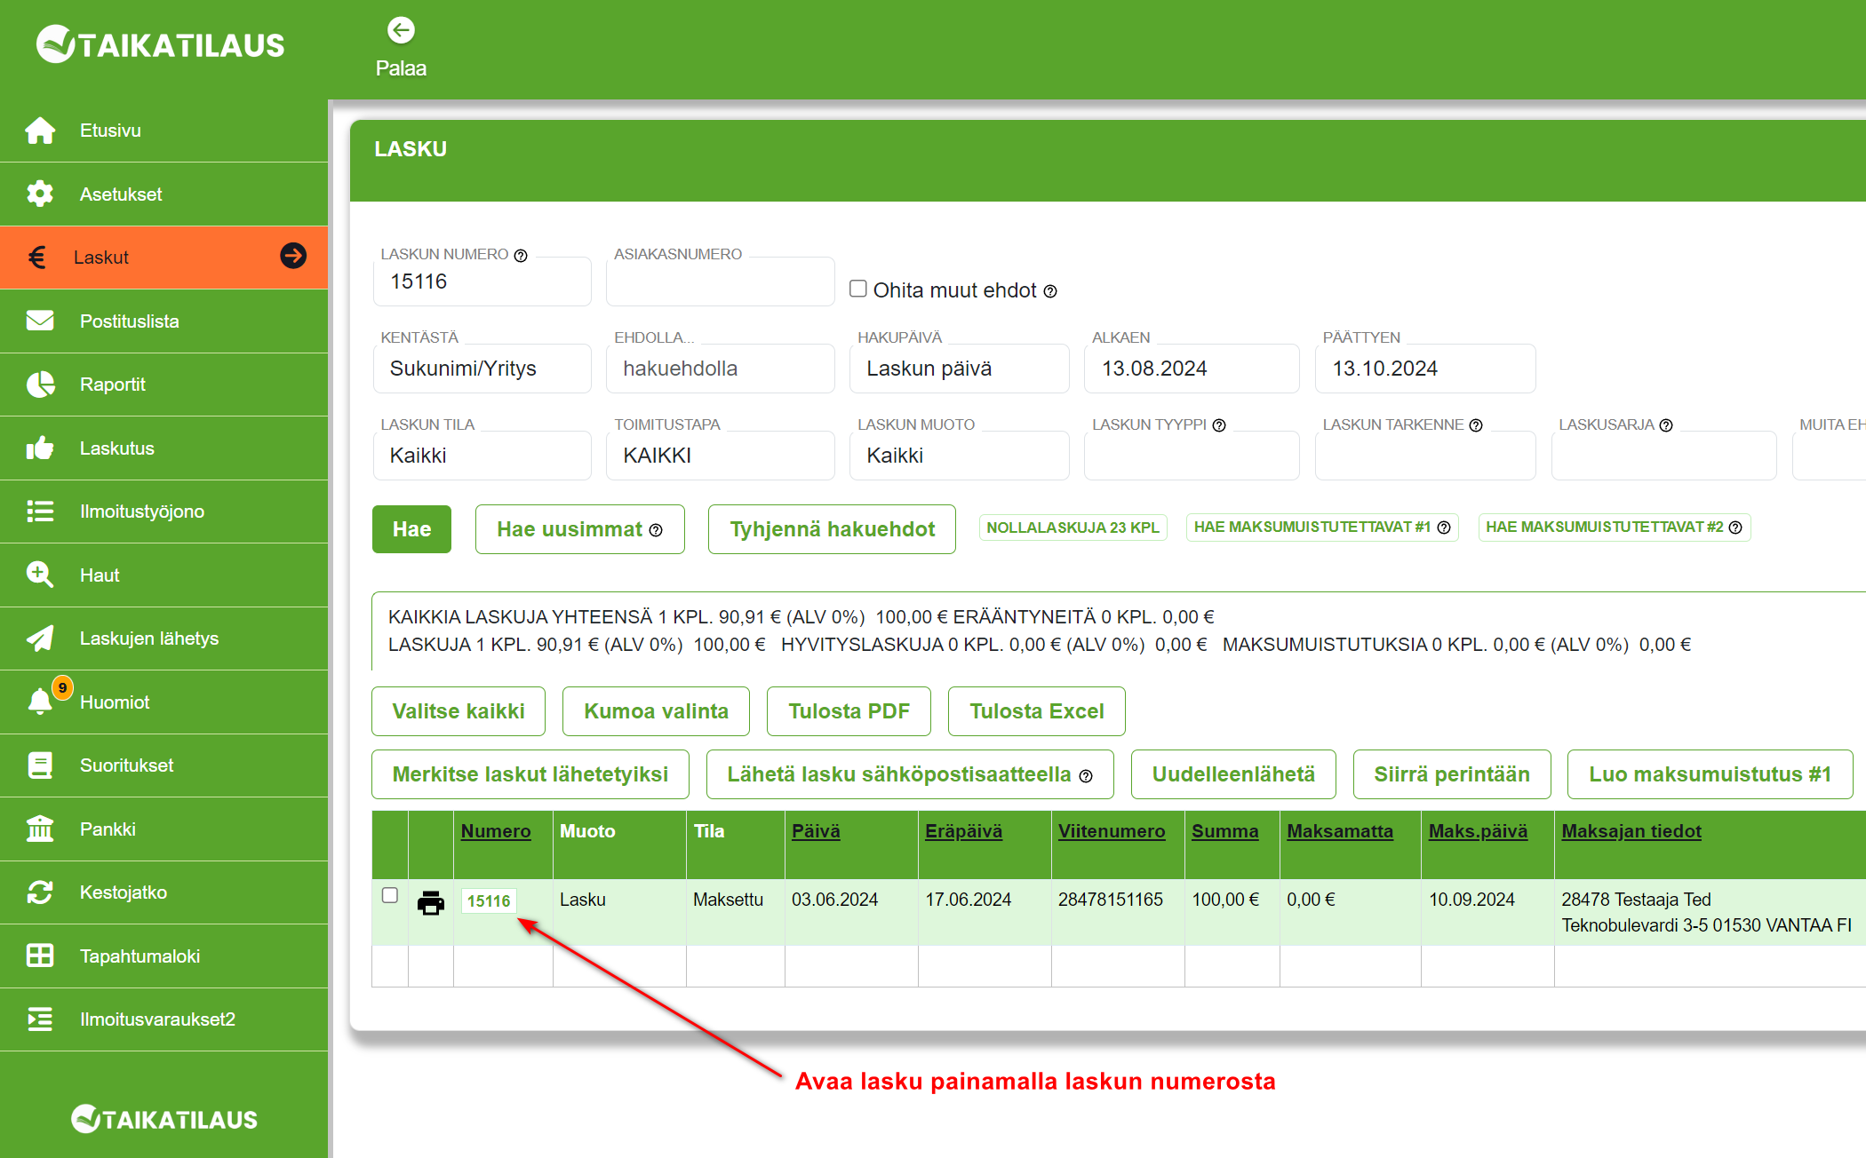
Task: Click the Laskujen lähetys paper plane icon
Action: point(40,638)
